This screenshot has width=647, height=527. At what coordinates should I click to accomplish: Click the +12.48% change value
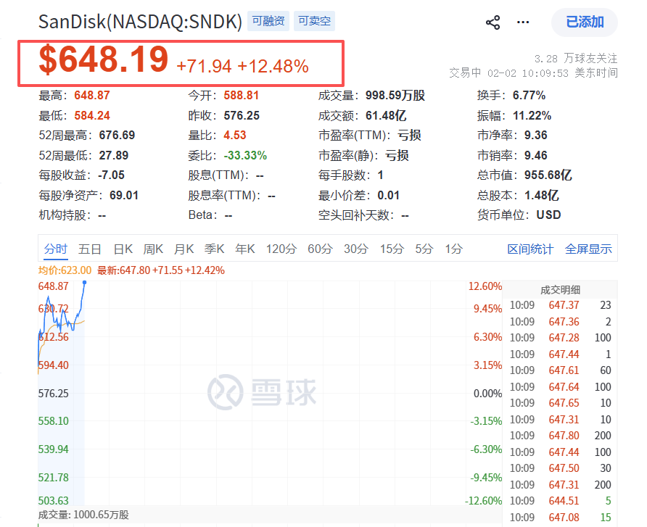[x=273, y=67]
